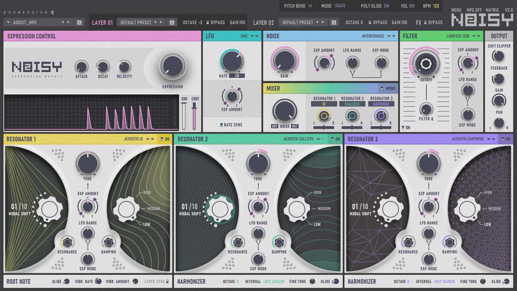The image size is (517, 291).
Task: Enable Mono in the Mixer
Action: point(382,89)
